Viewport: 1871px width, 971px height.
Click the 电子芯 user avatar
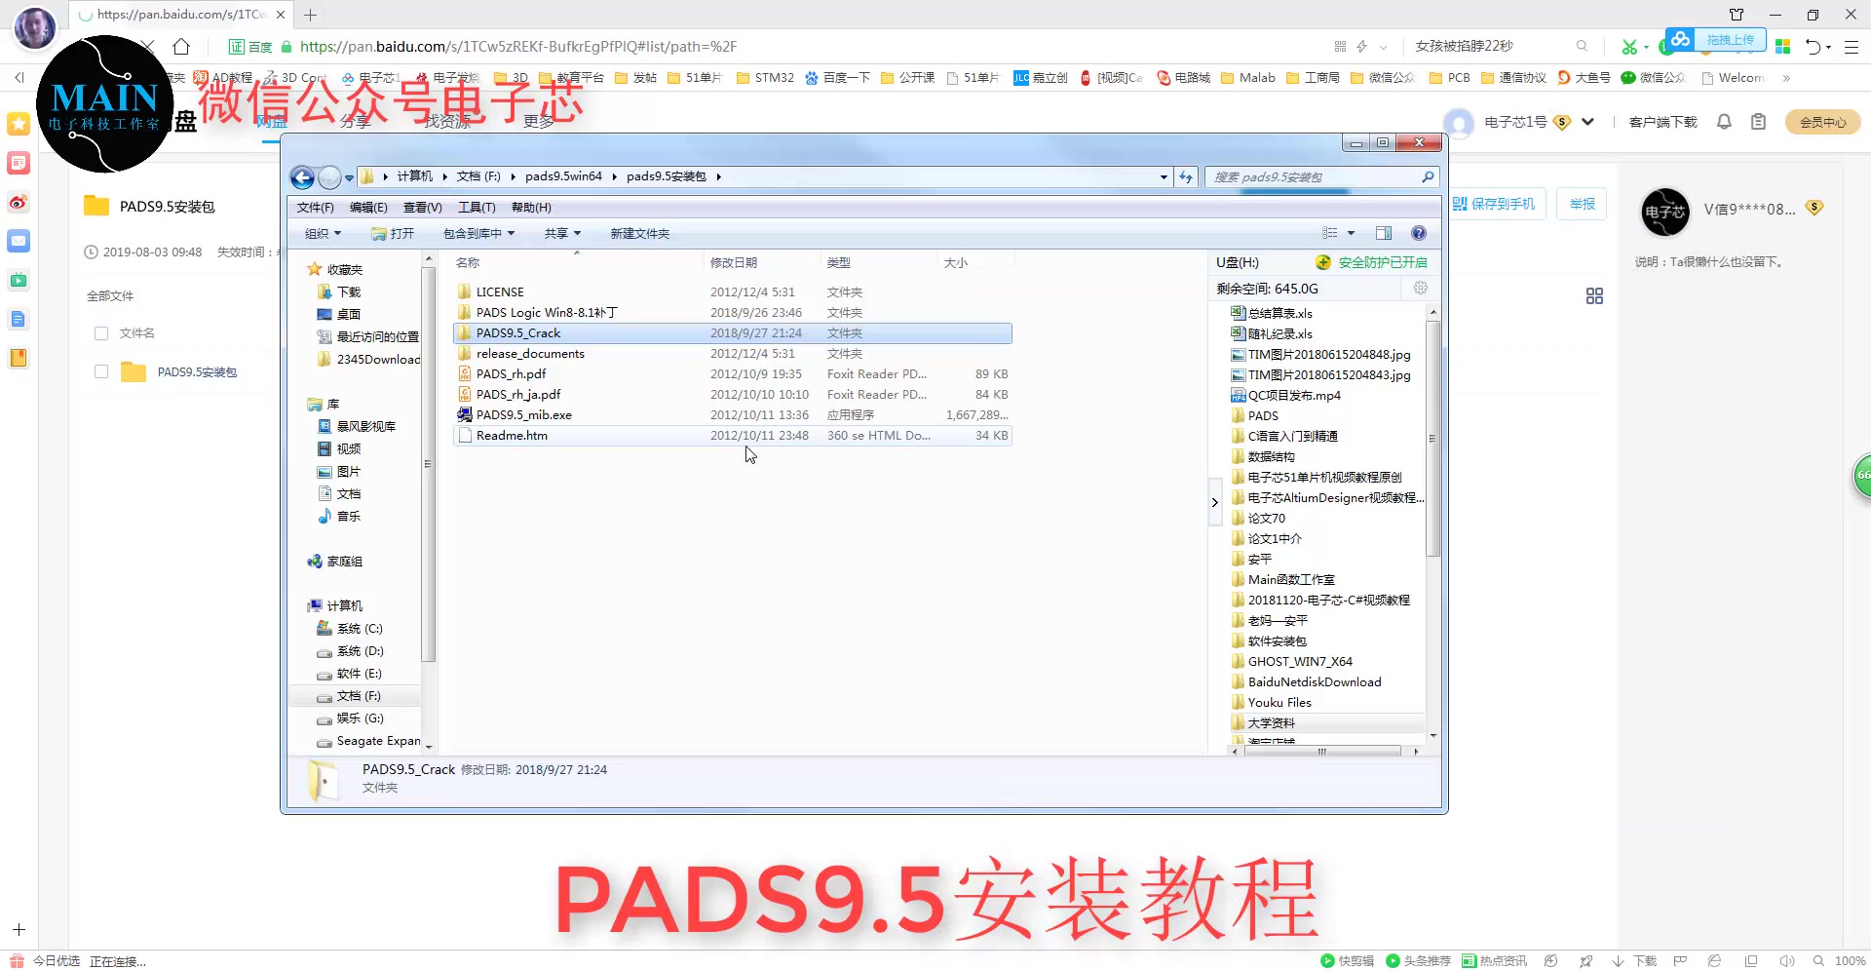pos(1665,212)
